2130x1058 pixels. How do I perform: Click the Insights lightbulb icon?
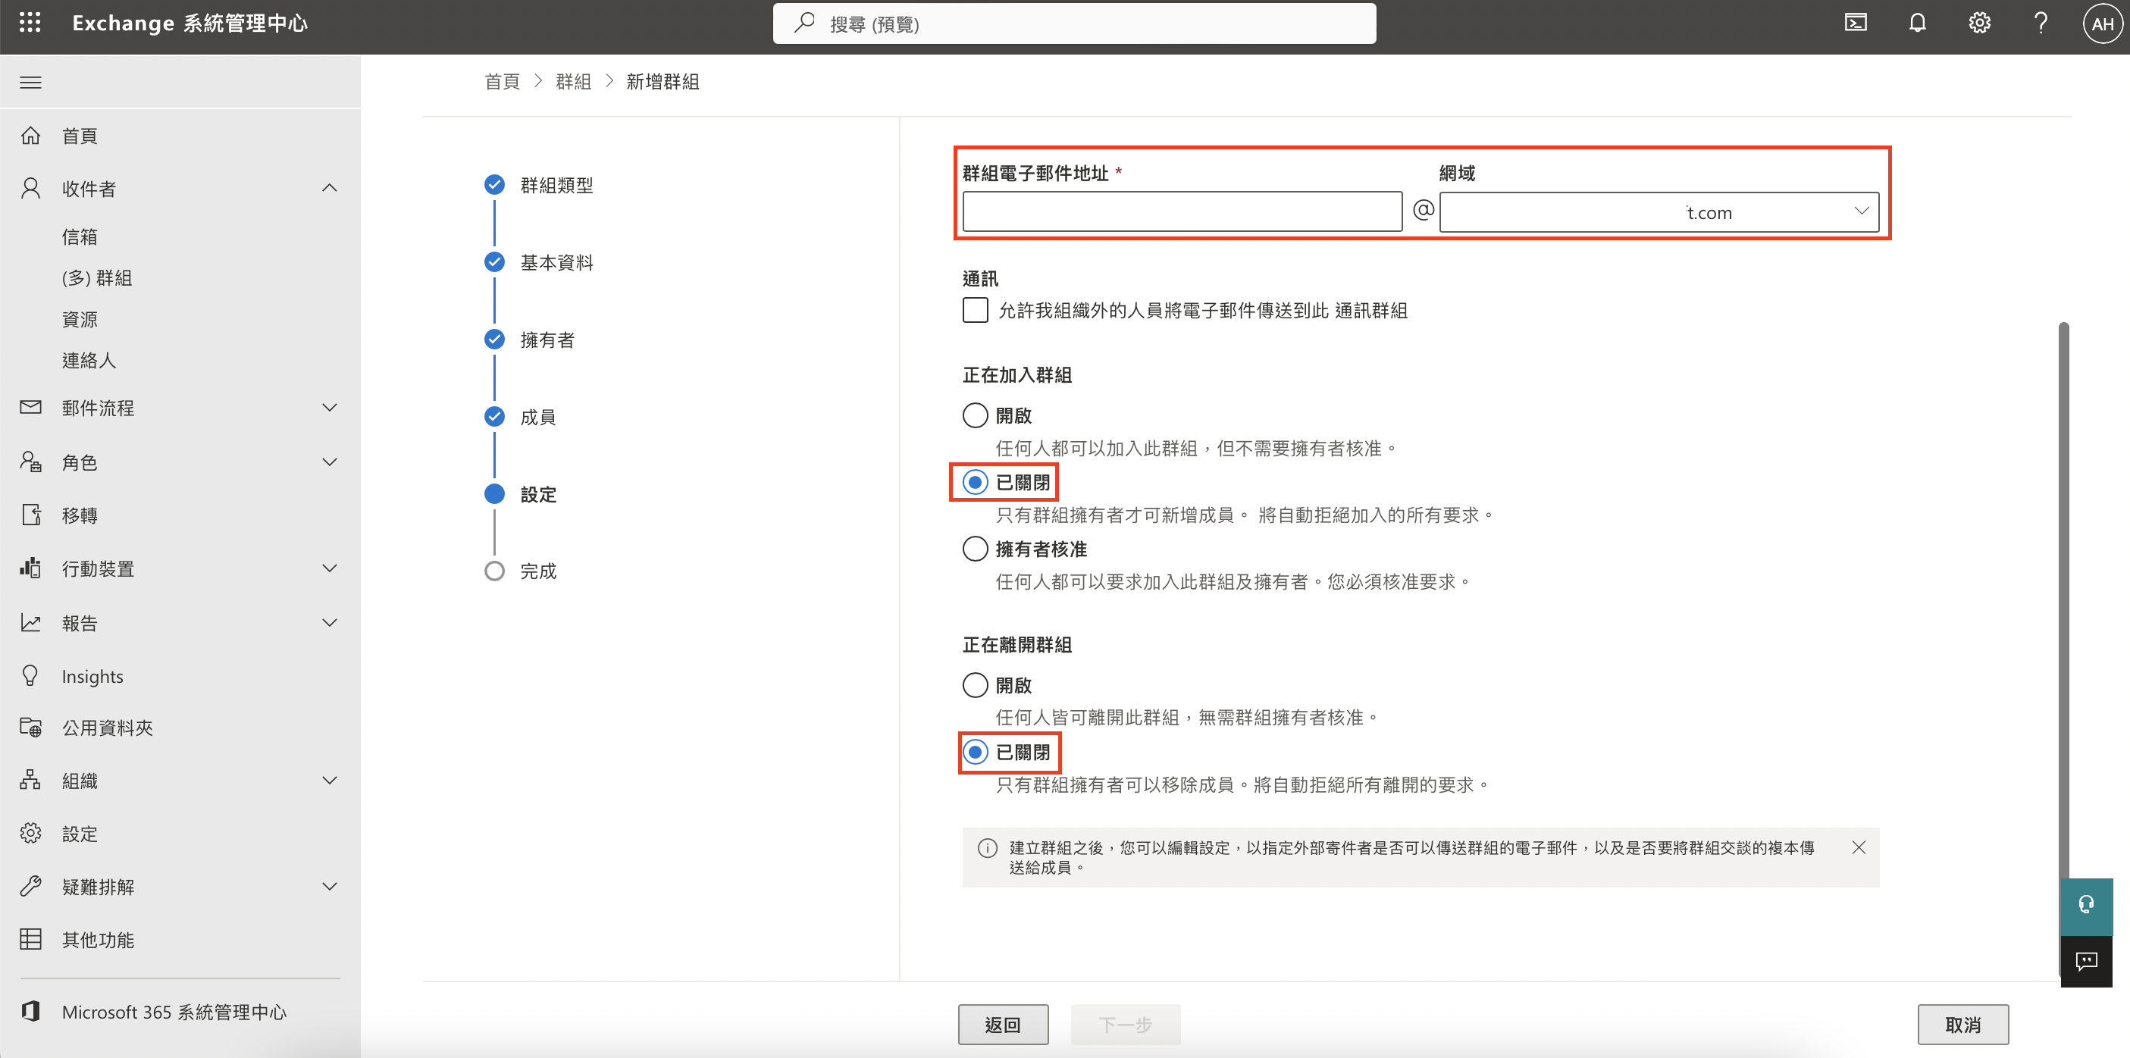(x=30, y=676)
